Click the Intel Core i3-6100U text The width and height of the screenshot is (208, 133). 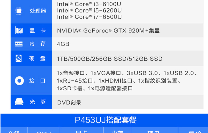(x=89, y=4)
